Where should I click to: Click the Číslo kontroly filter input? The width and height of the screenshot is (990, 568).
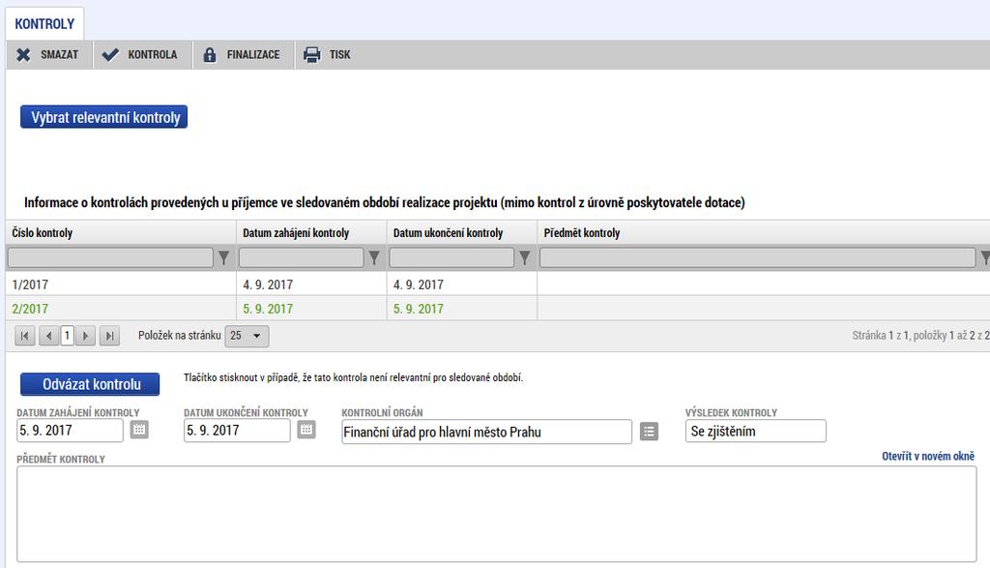(110, 257)
